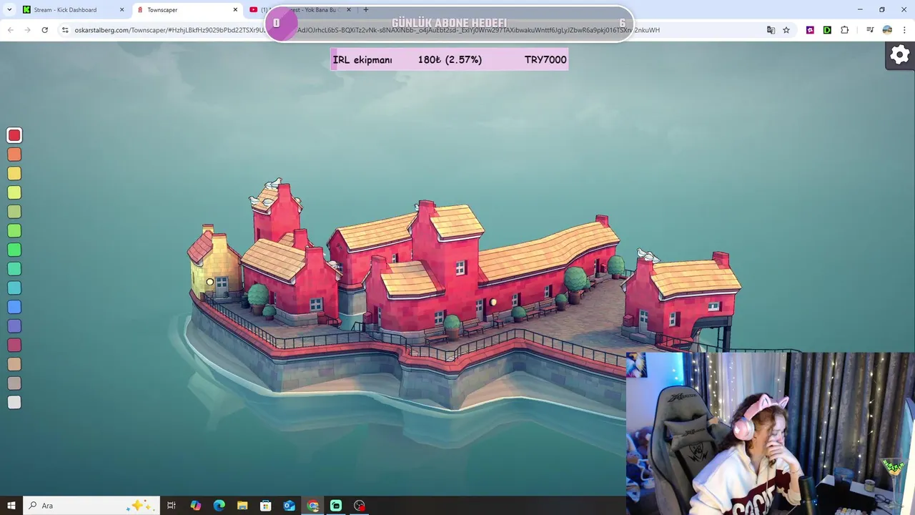
Task: Open the Windows Start menu
Action: [11, 506]
